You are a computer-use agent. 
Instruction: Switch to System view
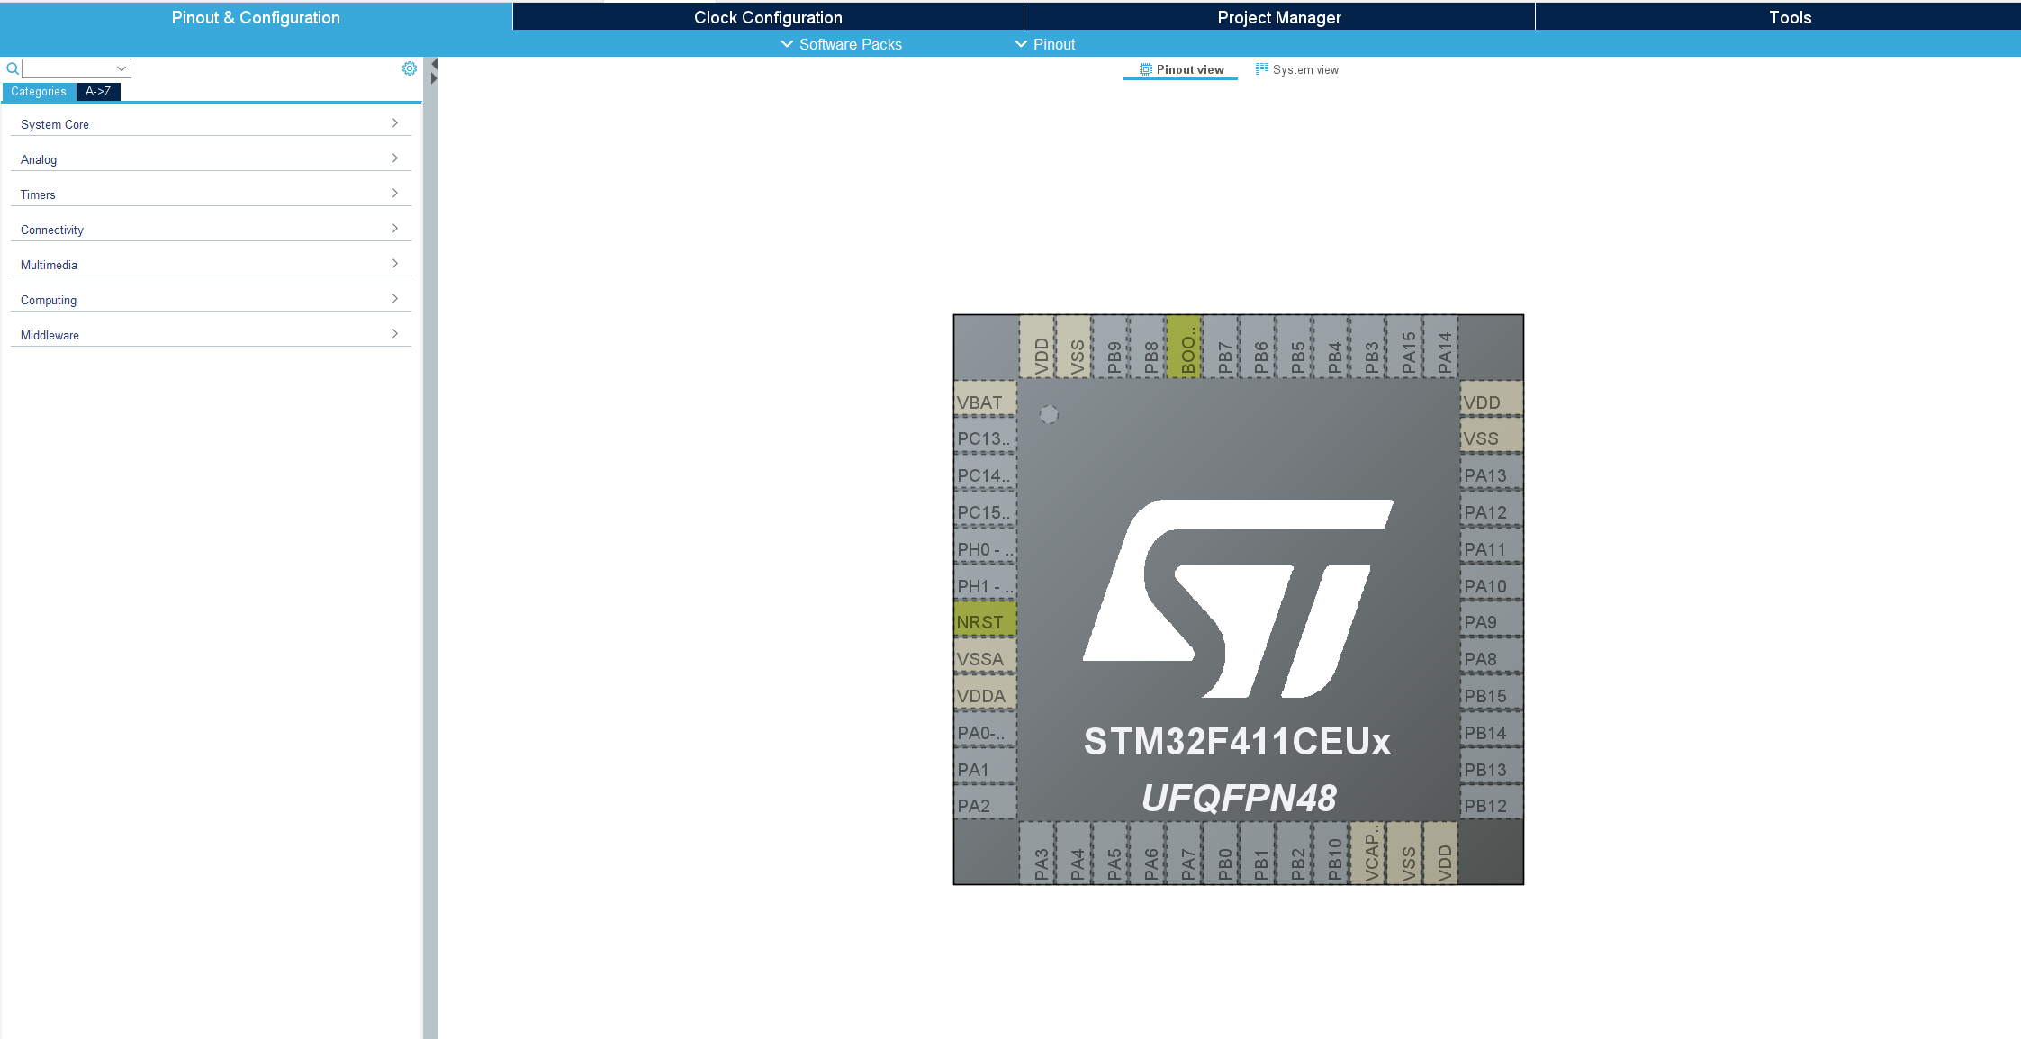tap(1297, 69)
